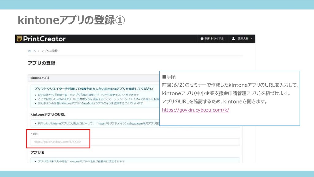Image resolution: width=314 pixels, height=177 pixels.
Task: Click the ■手順 heading in the instruction box
Action: pos(169,77)
